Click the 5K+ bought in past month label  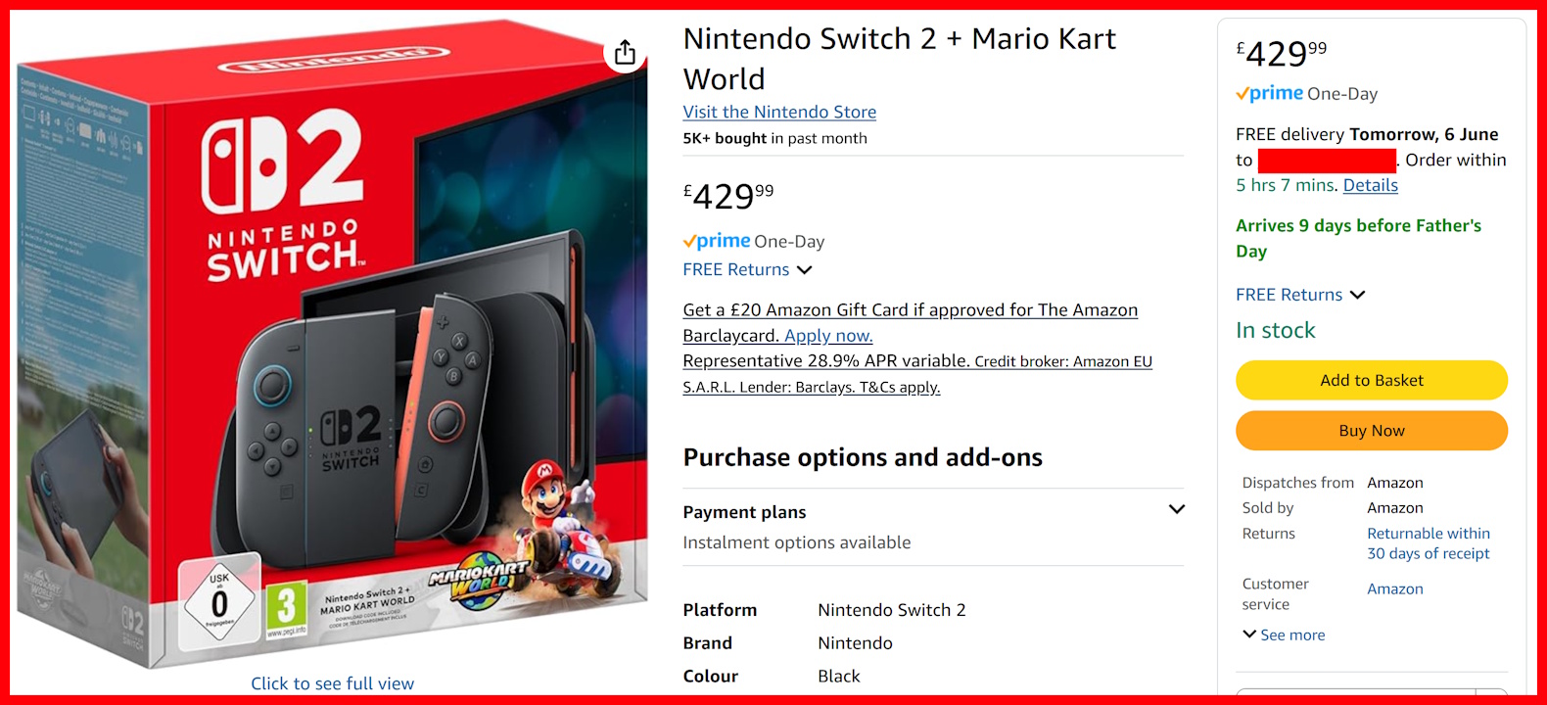[x=774, y=138]
